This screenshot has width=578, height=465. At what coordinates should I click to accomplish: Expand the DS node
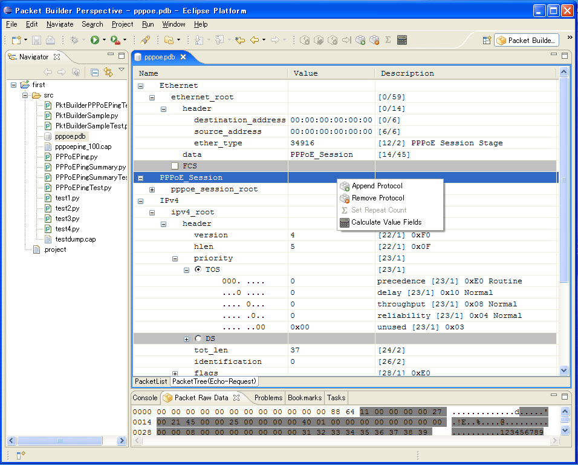pyautogui.click(x=187, y=339)
